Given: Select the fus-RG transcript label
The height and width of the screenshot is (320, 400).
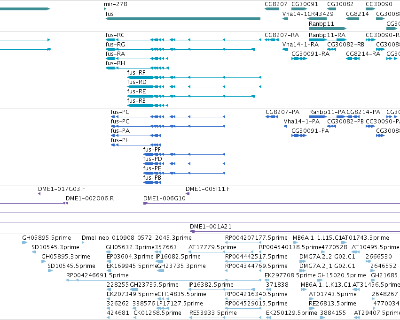Looking at the screenshot, I should tap(115, 44).
